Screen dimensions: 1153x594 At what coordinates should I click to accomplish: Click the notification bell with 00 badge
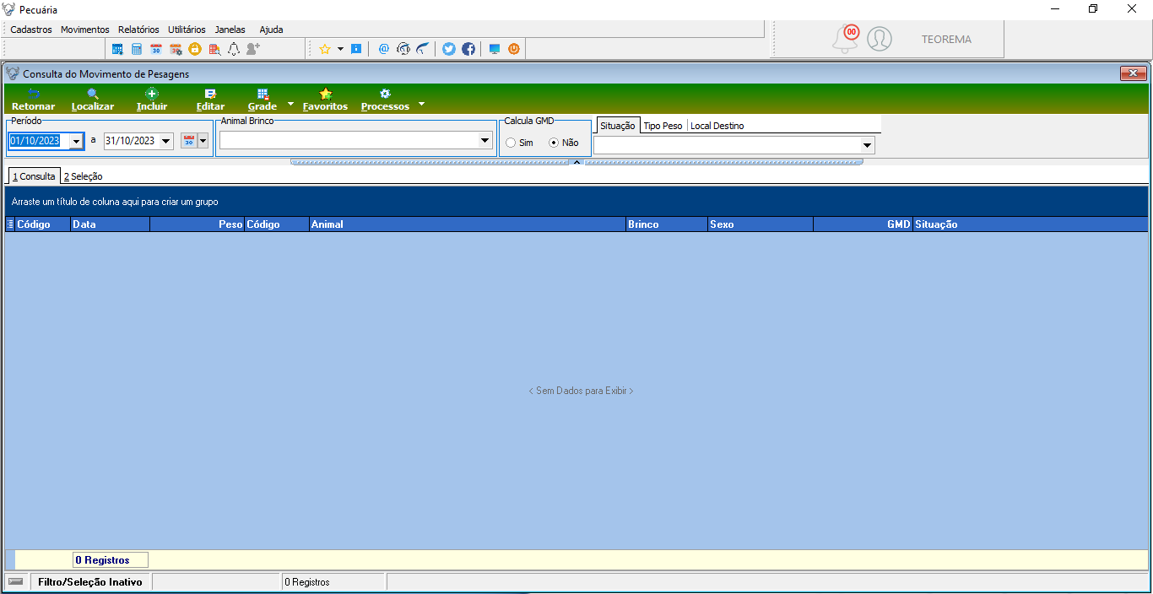point(847,39)
